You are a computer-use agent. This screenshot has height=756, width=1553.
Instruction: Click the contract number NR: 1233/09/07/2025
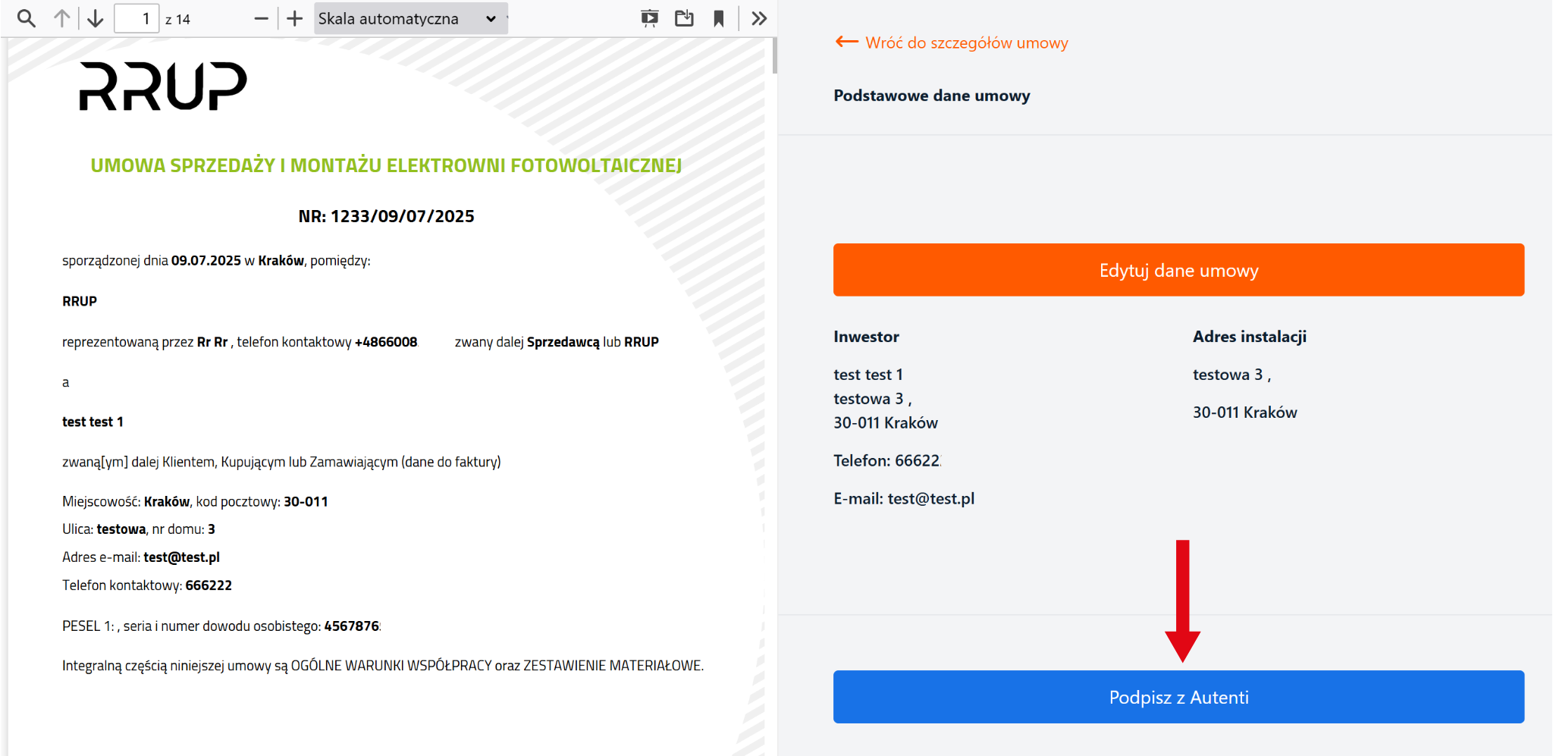click(386, 216)
